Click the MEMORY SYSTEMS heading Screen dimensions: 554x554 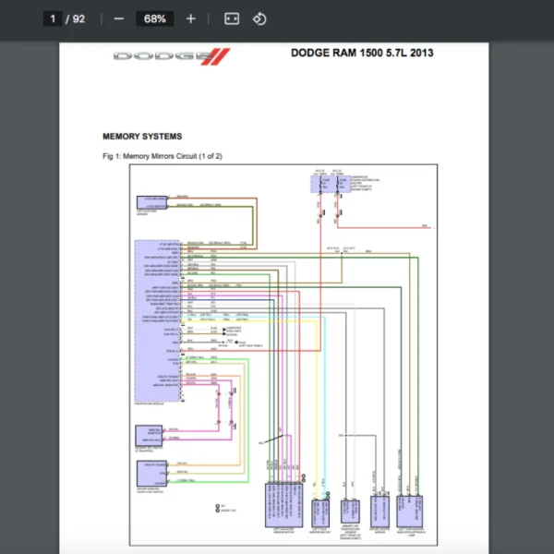(142, 137)
